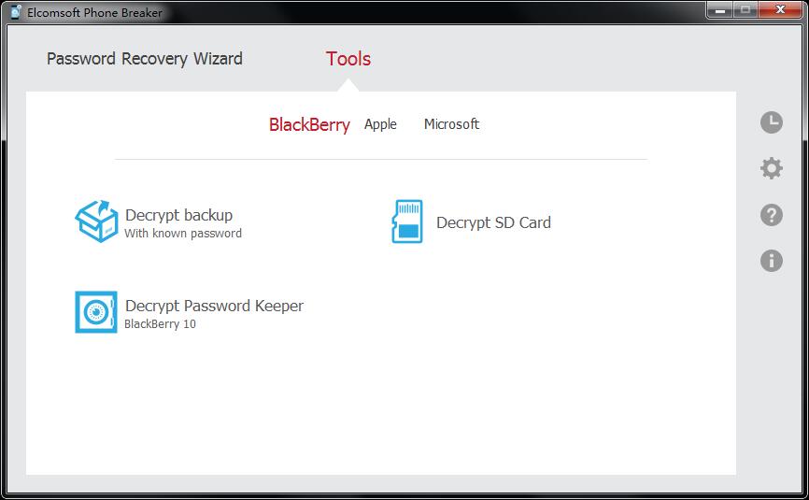
Task: Switch to Password Recovery Wizard tab
Action: (145, 59)
